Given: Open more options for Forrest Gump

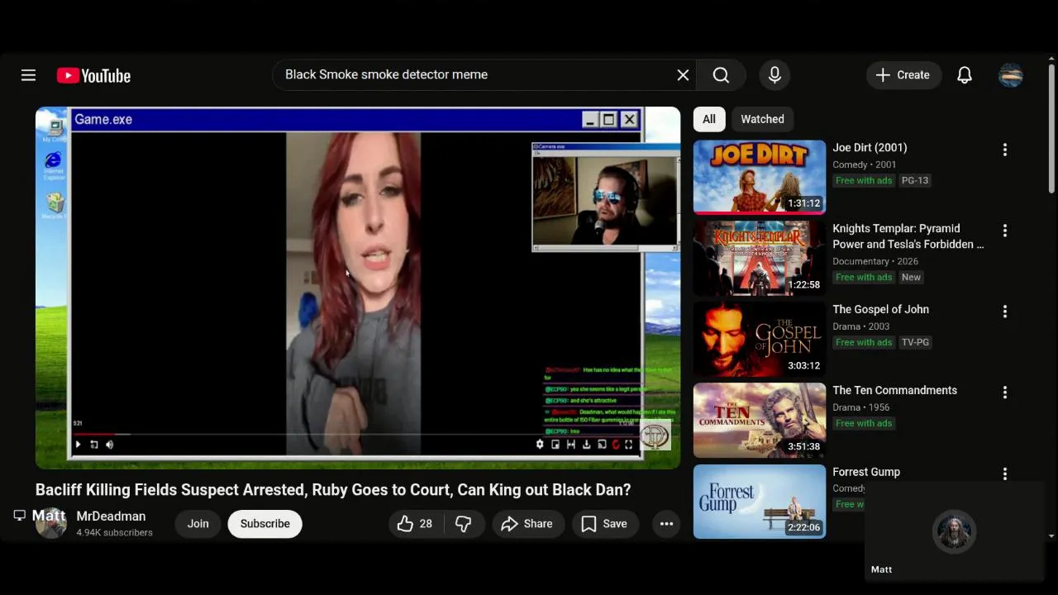Looking at the screenshot, I should tap(1005, 474).
